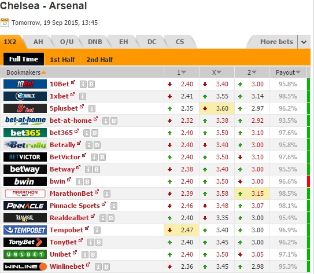Switch to the O/U tab

[x=67, y=42]
